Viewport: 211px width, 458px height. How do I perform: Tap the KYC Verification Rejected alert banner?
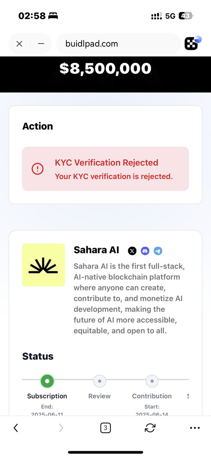(x=105, y=169)
